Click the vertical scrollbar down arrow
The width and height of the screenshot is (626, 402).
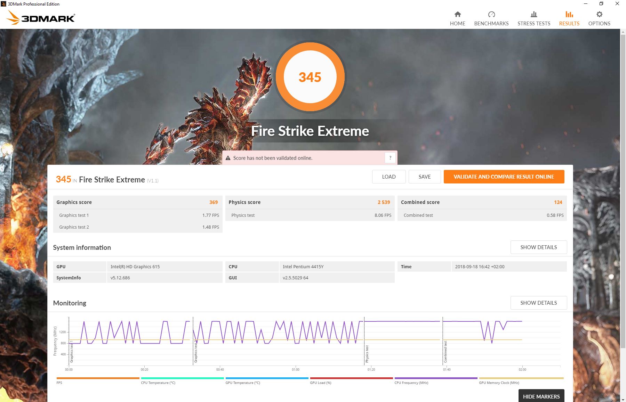623,399
